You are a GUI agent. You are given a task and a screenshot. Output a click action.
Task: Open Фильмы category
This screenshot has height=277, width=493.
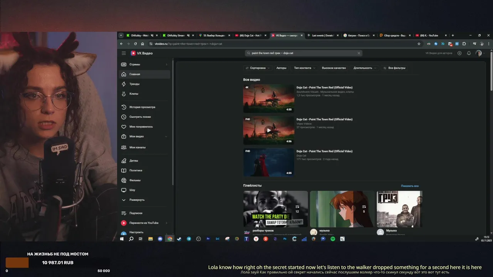click(x=144, y=180)
